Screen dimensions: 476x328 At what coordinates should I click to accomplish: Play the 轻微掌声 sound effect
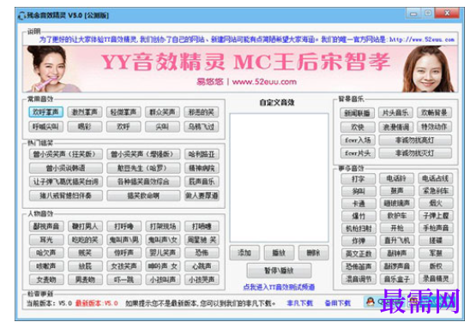click(124, 112)
